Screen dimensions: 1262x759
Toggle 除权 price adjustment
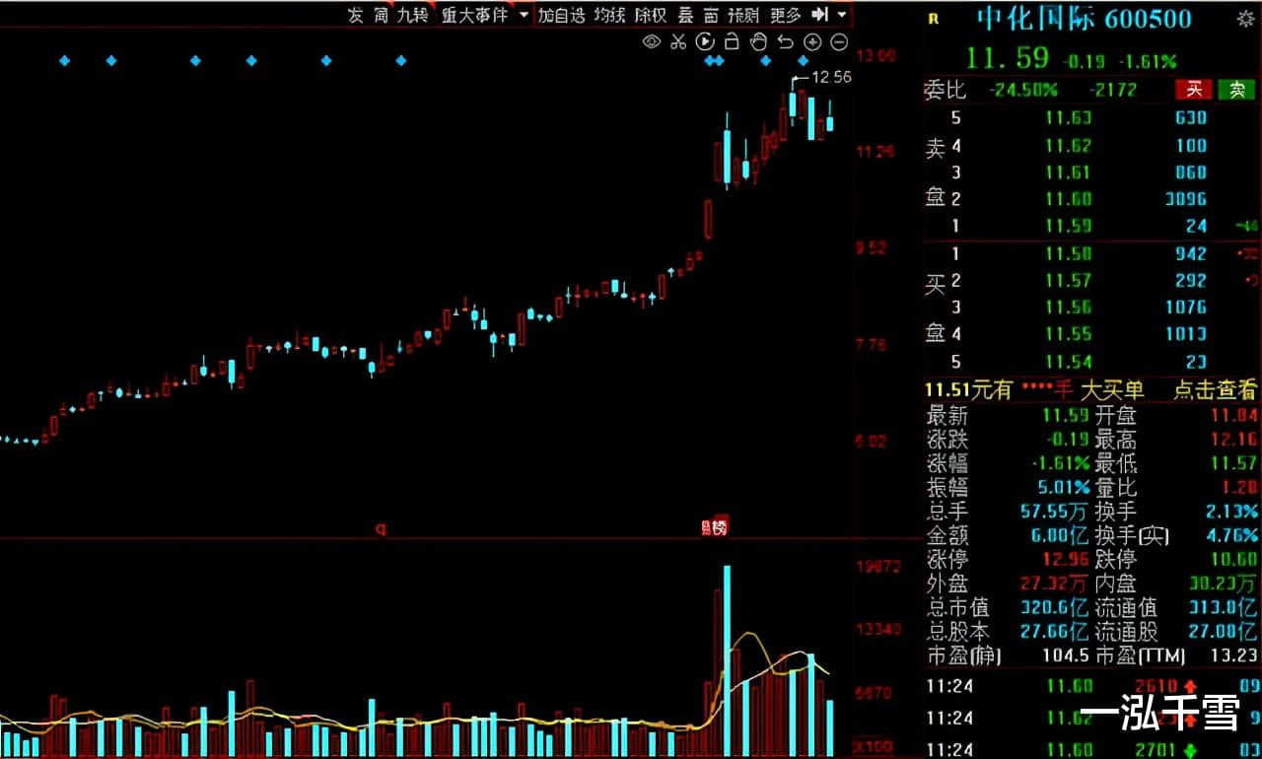tap(651, 15)
